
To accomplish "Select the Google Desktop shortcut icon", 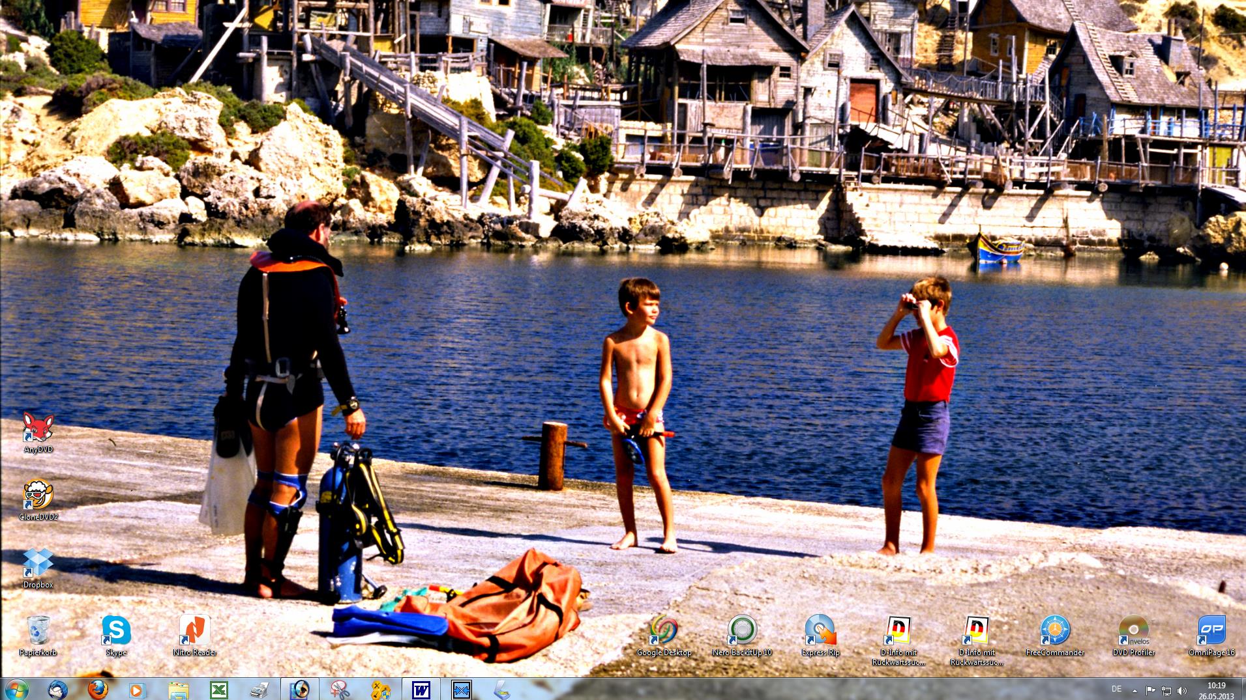I will (664, 632).
